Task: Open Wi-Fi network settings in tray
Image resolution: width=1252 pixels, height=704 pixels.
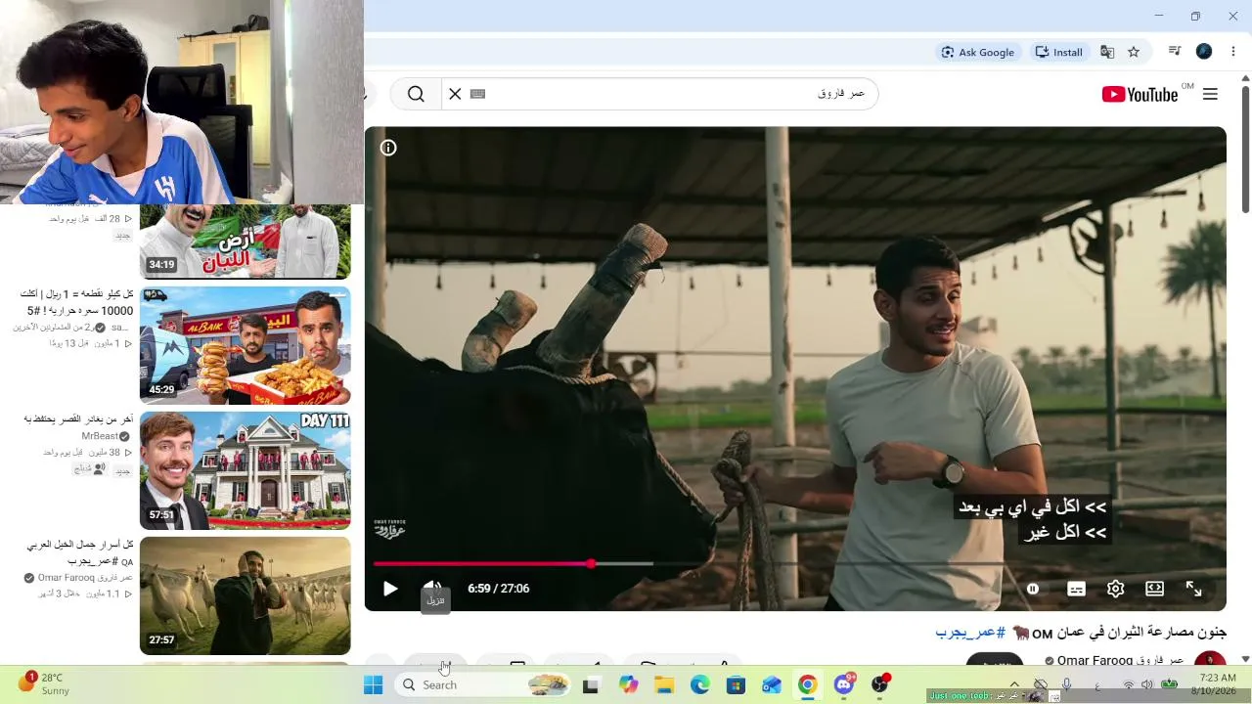Action: [x=1128, y=685]
